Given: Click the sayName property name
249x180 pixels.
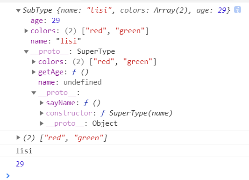Looking at the screenshot, I should pos(61,103).
